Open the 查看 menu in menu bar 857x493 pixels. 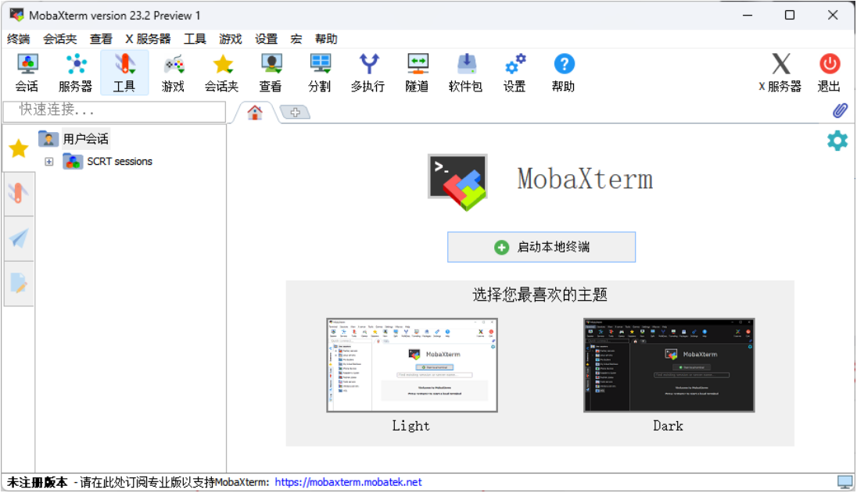(x=101, y=39)
